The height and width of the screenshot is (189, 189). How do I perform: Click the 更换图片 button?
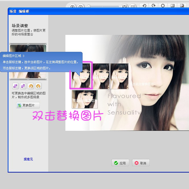tap(28, 105)
